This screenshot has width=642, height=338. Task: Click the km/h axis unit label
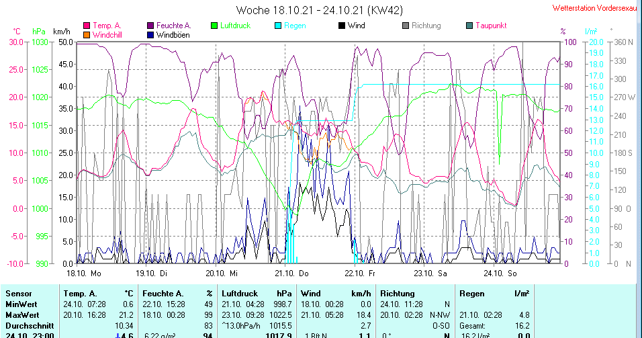[61, 32]
